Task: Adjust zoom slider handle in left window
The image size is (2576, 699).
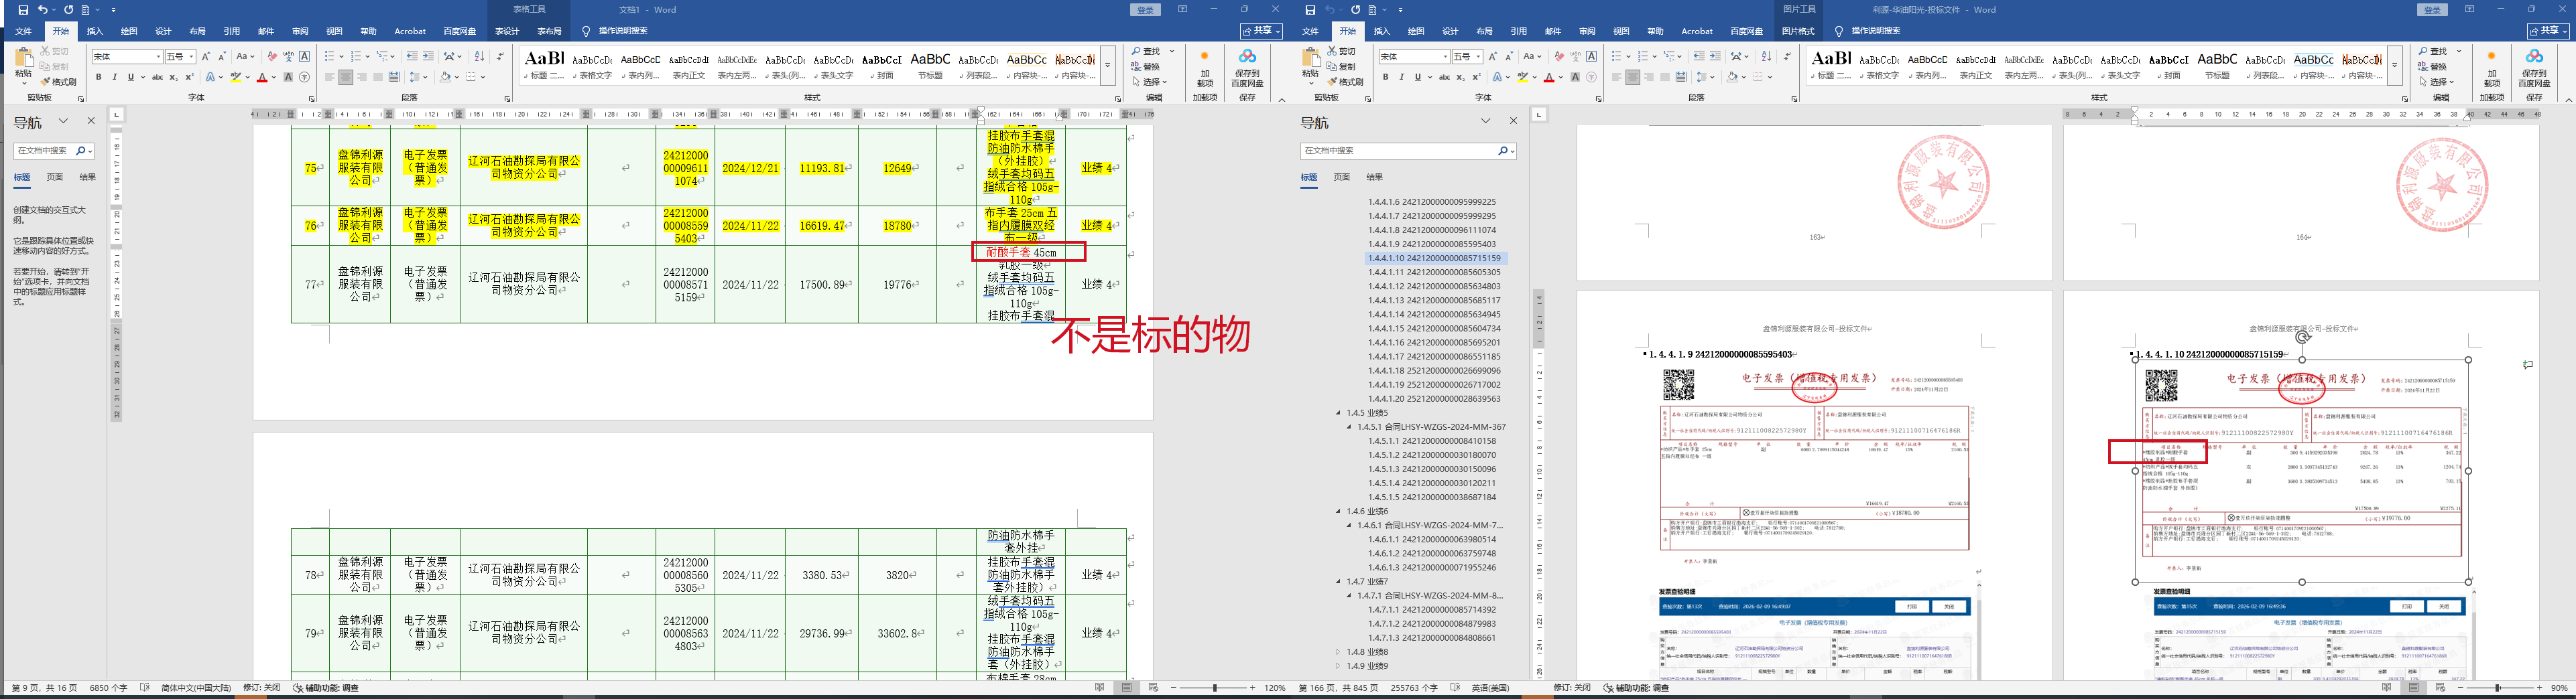Action: click(x=1215, y=688)
